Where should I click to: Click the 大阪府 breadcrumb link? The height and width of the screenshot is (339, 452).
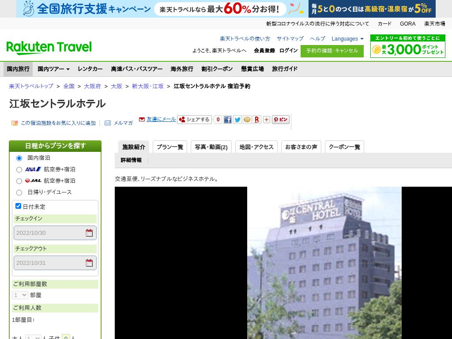click(93, 86)
